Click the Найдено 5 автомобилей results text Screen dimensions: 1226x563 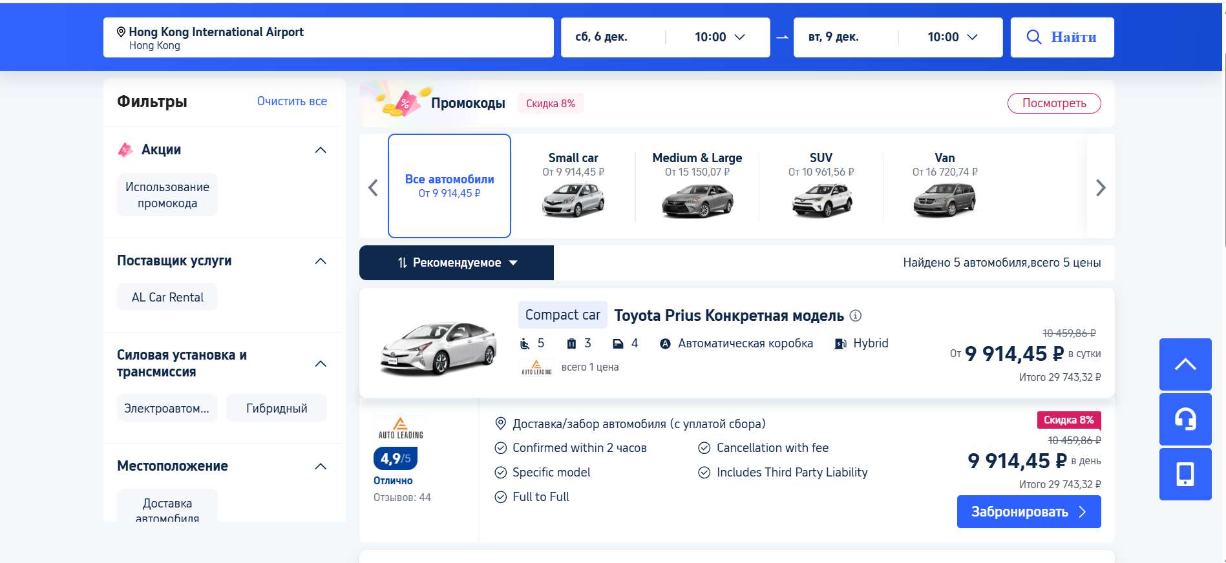[x=1002, y=263]
